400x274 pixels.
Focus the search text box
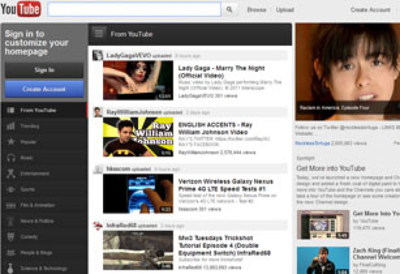click(135, 10)
